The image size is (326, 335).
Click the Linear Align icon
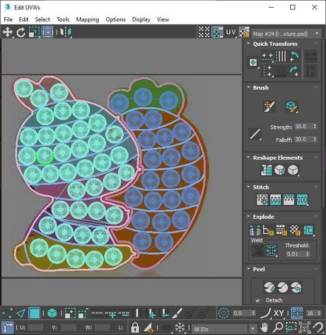point(281,56)
